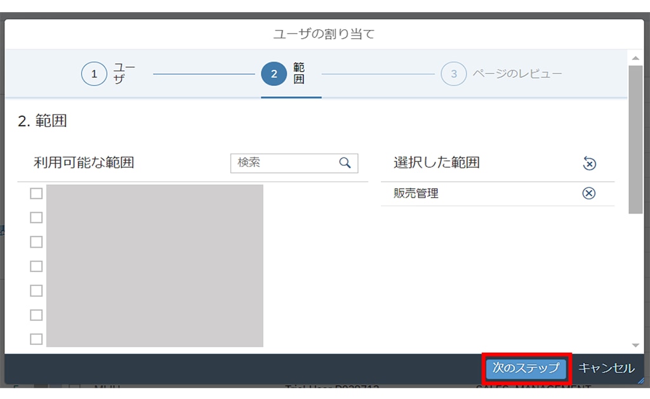This screenshot has height=399, width=650.
Task: Go back to the ユーザ step label
Action: [124, 74]
